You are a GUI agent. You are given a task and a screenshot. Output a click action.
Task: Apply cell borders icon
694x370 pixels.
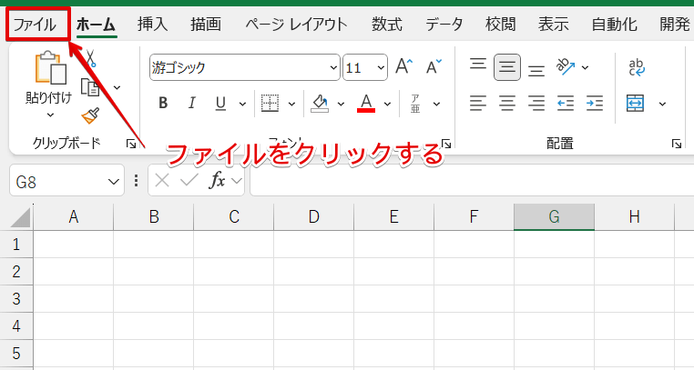[270, 104]
